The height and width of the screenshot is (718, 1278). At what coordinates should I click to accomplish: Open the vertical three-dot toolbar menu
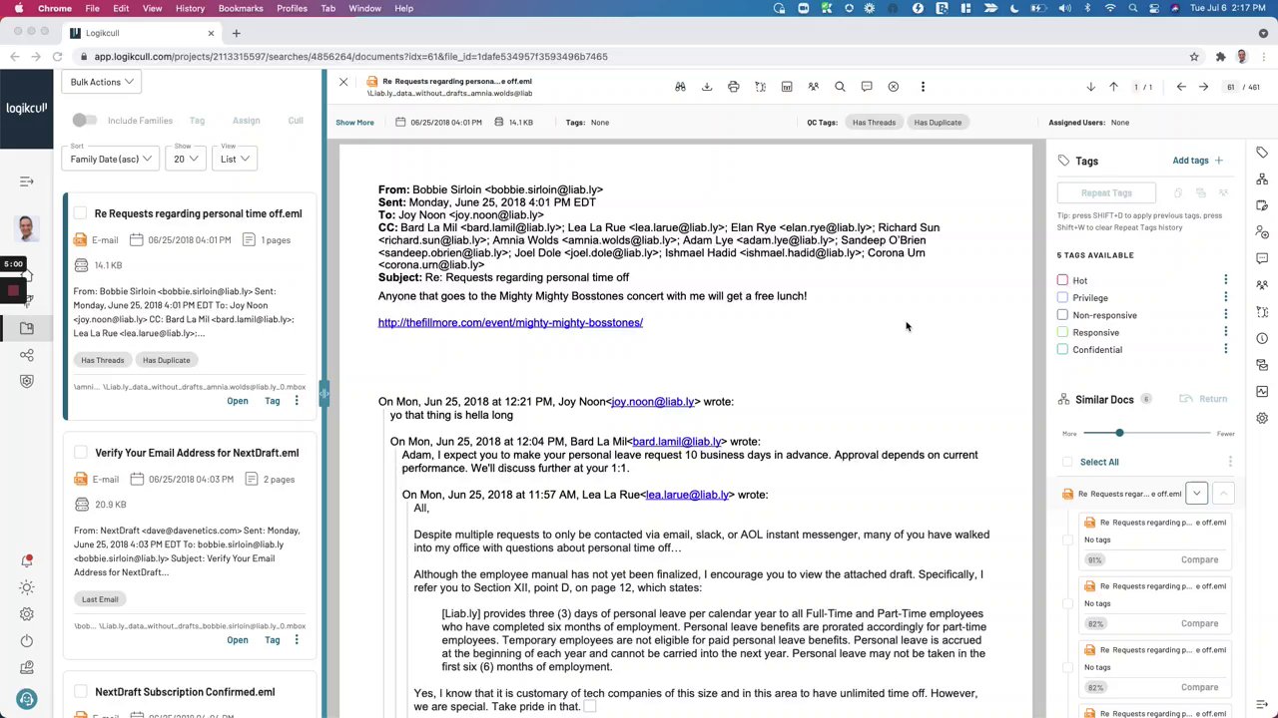(923, 87)
